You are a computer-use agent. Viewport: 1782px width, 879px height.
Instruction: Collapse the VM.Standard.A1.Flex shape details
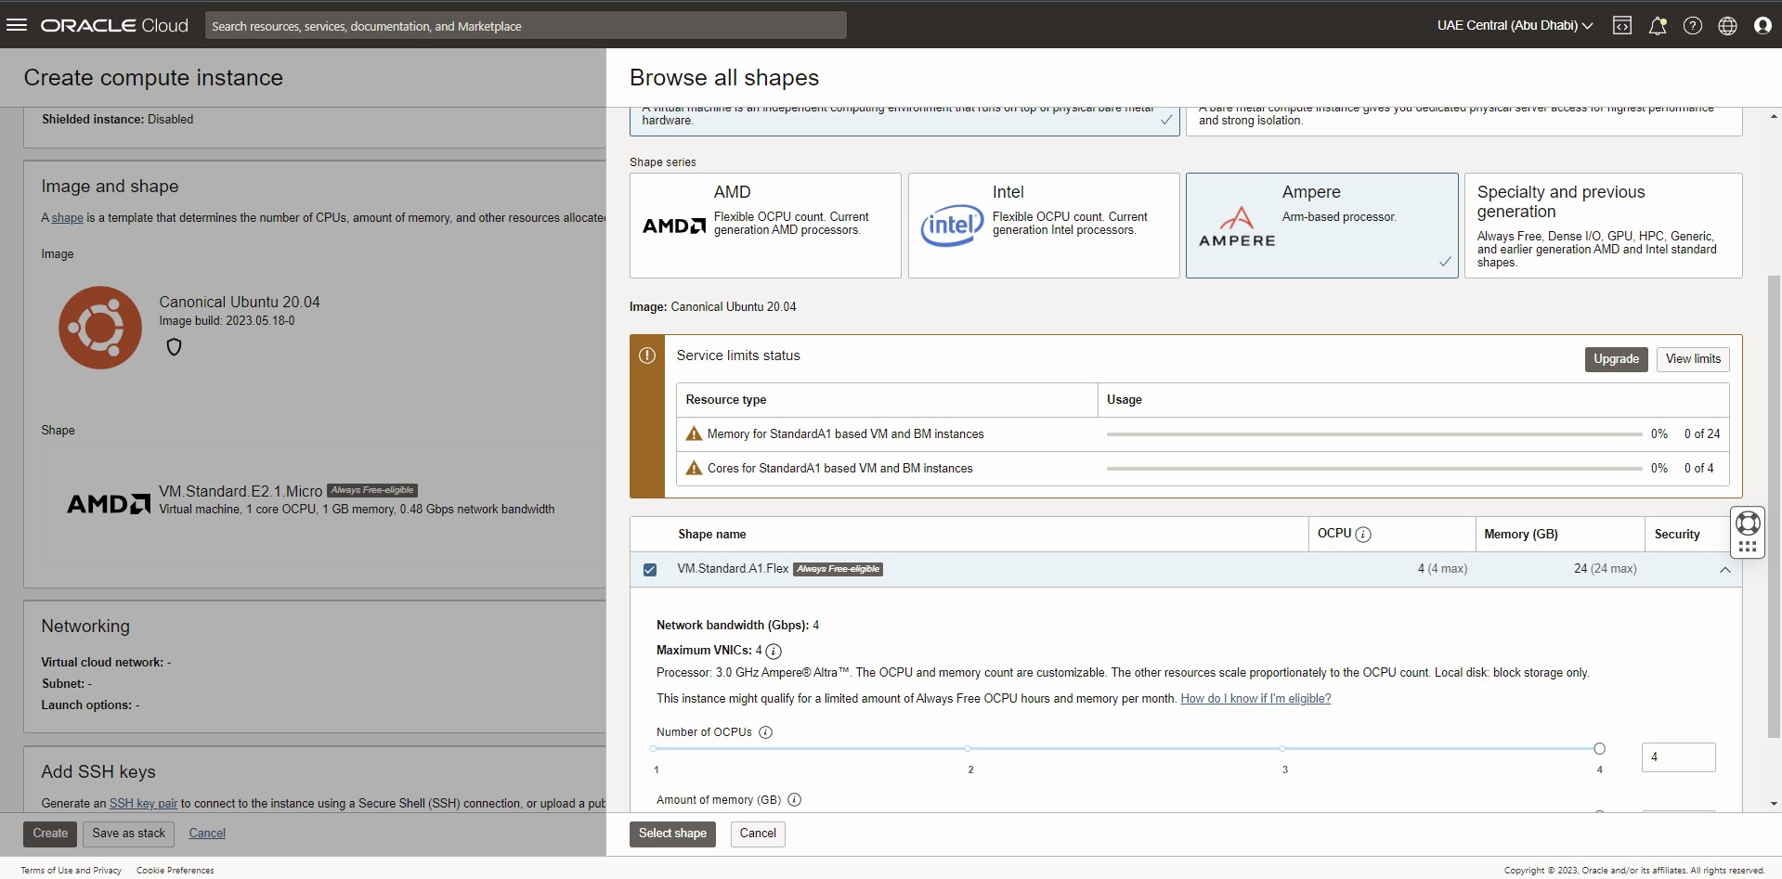1725,569
